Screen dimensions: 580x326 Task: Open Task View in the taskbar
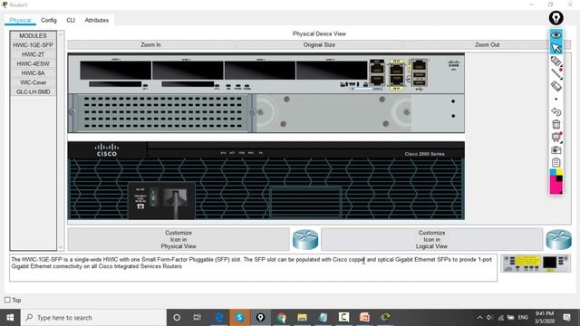click(x=198, y=318)
